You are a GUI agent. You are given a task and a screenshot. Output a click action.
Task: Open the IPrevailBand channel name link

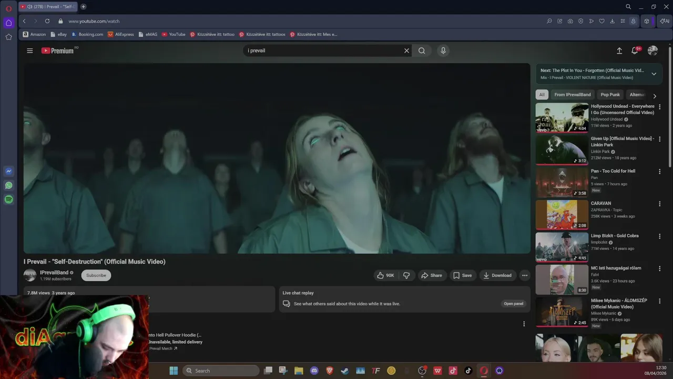click(x=54, y=273)
